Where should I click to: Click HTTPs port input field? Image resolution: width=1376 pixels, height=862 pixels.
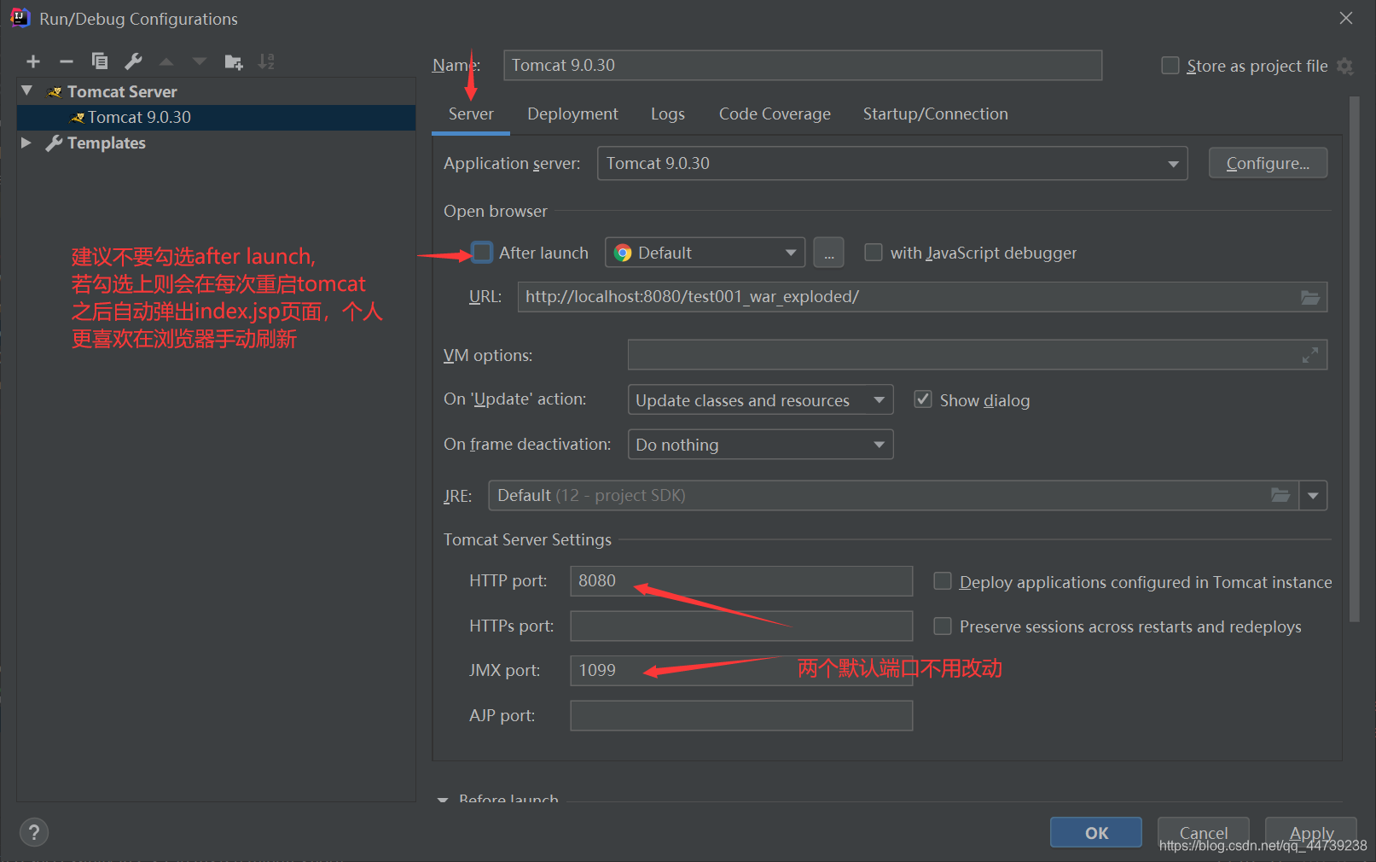point(741,626)
